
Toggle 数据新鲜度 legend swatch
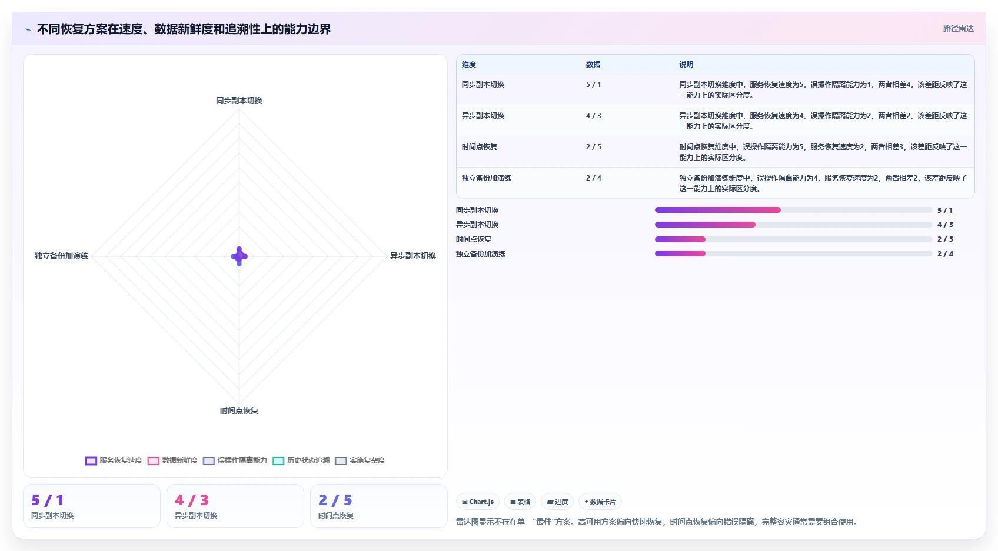coord(154,461)
